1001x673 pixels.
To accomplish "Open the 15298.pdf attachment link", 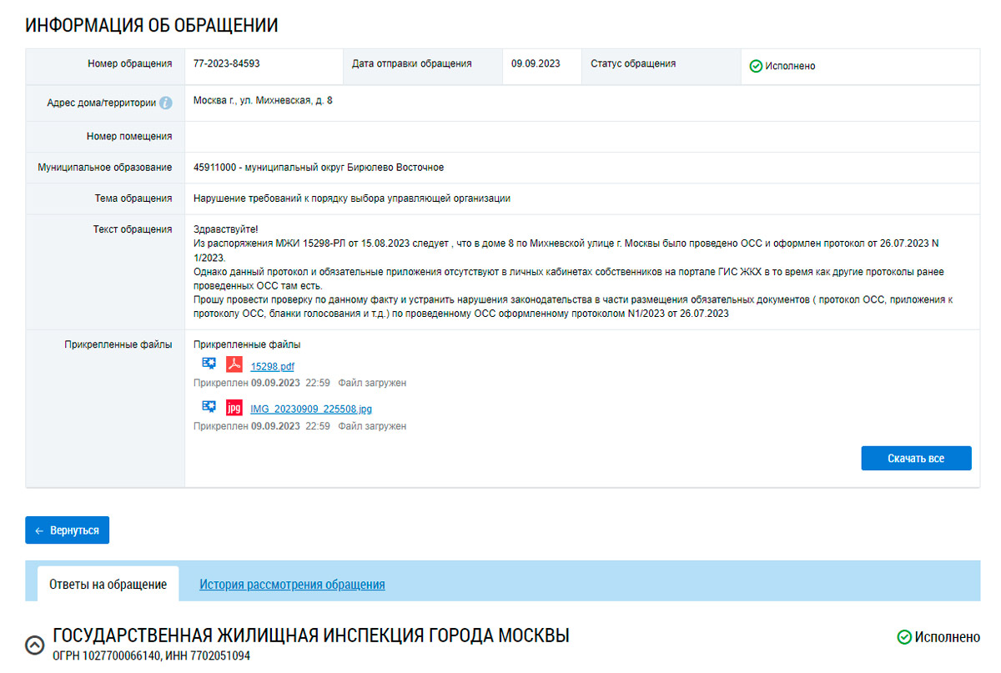I will coord(272,367).
